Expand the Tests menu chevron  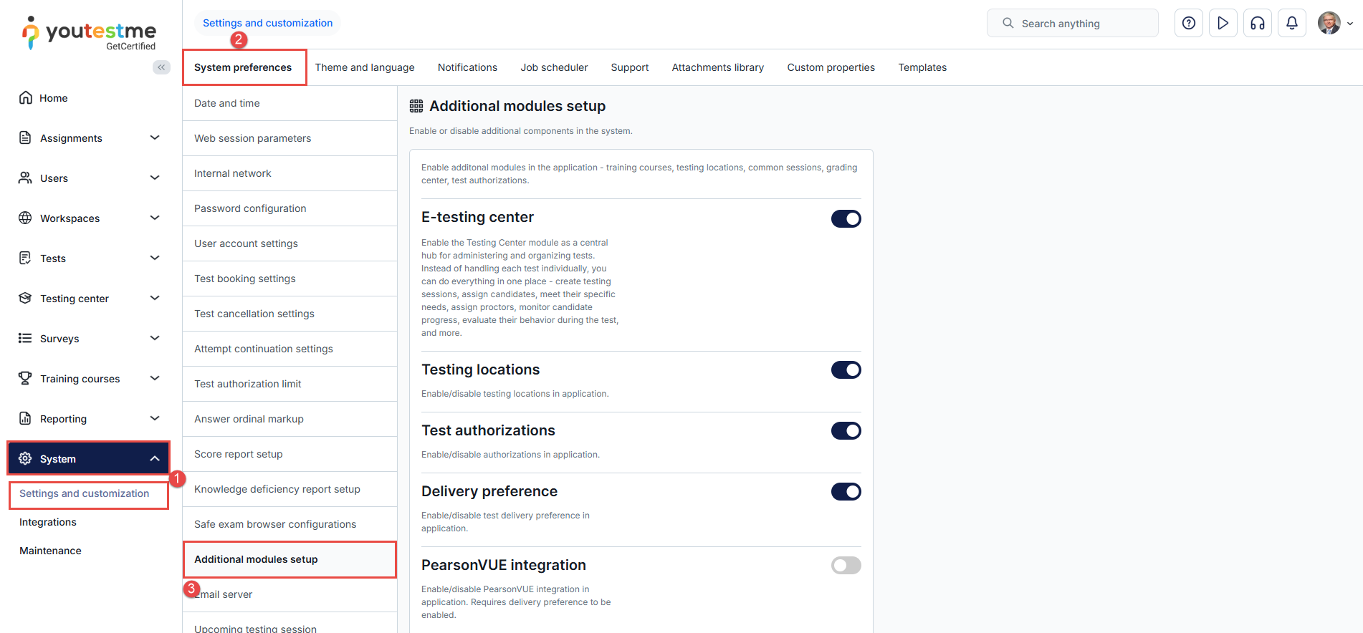pos(155,258)
